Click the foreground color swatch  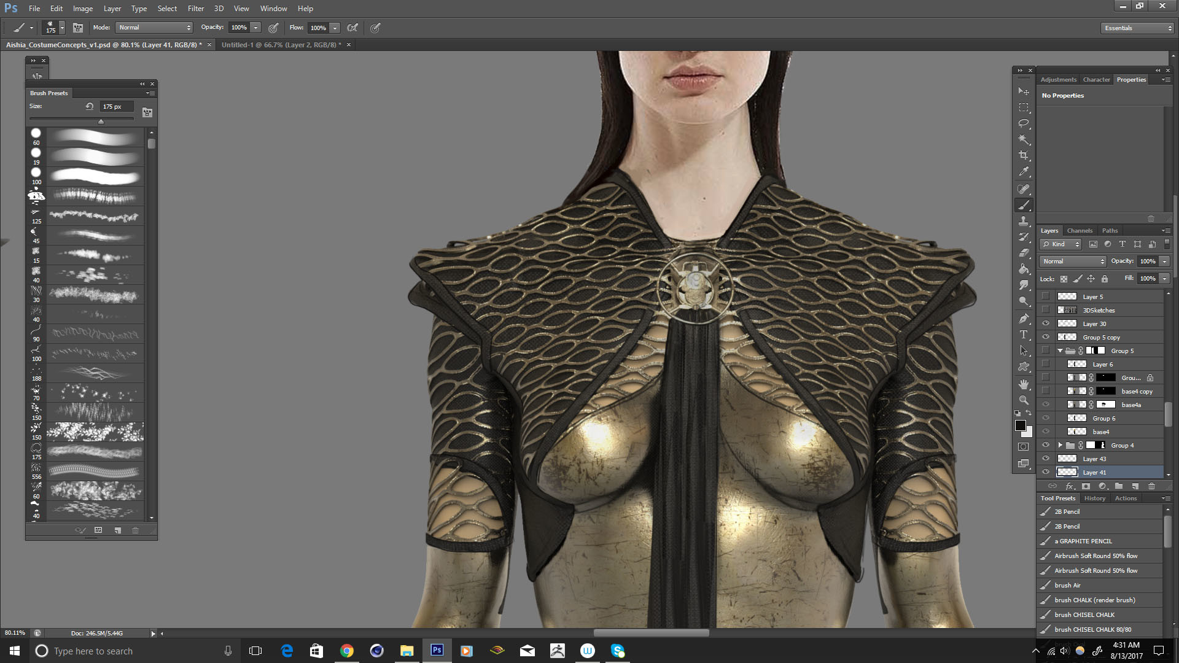pos(1021,425)
